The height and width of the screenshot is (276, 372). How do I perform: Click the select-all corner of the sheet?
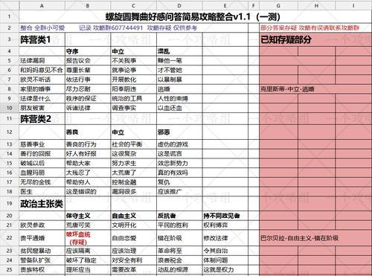(9, 5)
